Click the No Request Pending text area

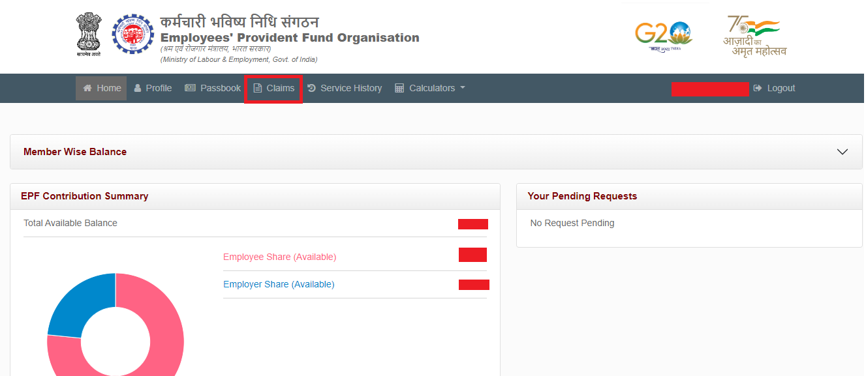point(572,222)
